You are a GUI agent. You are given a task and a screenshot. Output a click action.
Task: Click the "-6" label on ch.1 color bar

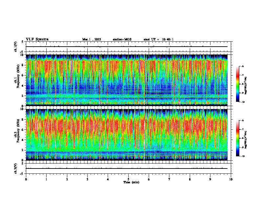click(x=242, y=66)
